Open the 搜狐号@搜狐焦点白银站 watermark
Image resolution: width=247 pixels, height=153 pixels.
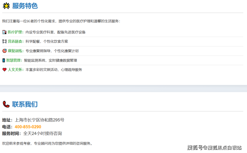[214, 147]
